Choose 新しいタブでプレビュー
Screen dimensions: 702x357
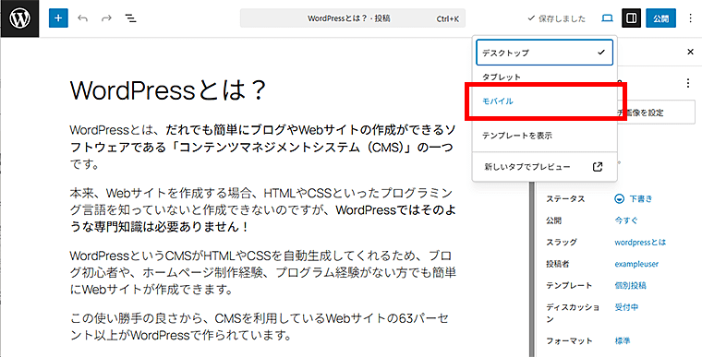[544, 167]
